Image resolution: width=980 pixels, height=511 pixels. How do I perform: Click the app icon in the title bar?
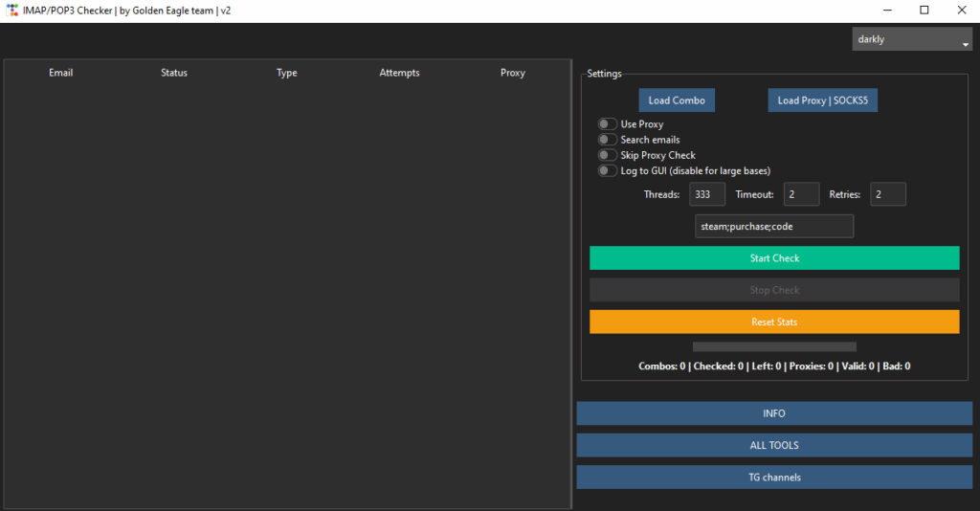(11, 11)
